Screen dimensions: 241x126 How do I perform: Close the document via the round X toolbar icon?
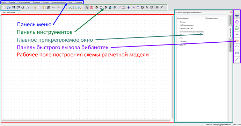[23, 7]
